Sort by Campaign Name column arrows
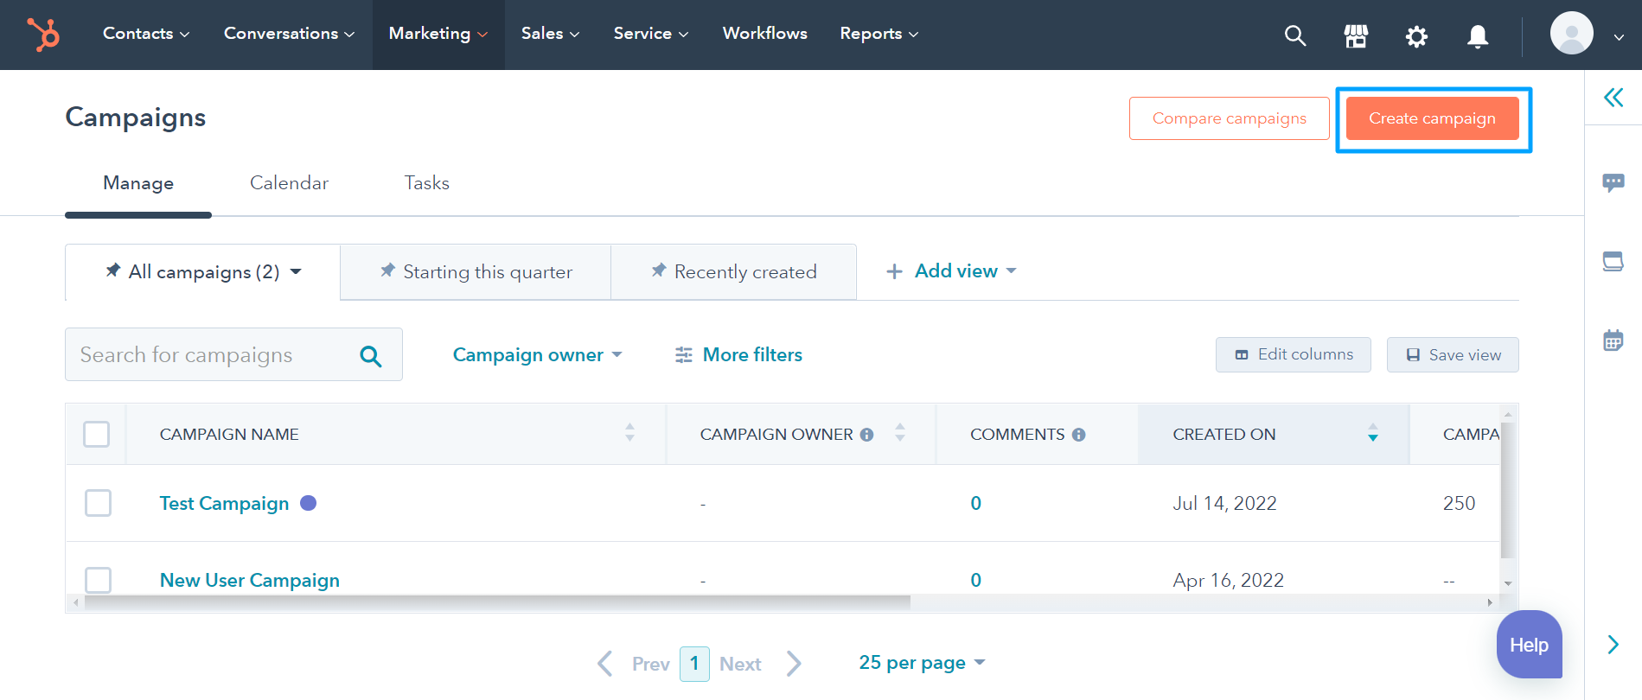Screen dimensions: 1642x700 click(629, 432)
